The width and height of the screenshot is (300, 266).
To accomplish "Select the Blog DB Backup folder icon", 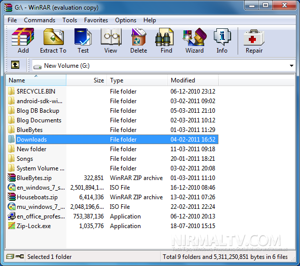I will pyautogui.click(x=12, y=110).
